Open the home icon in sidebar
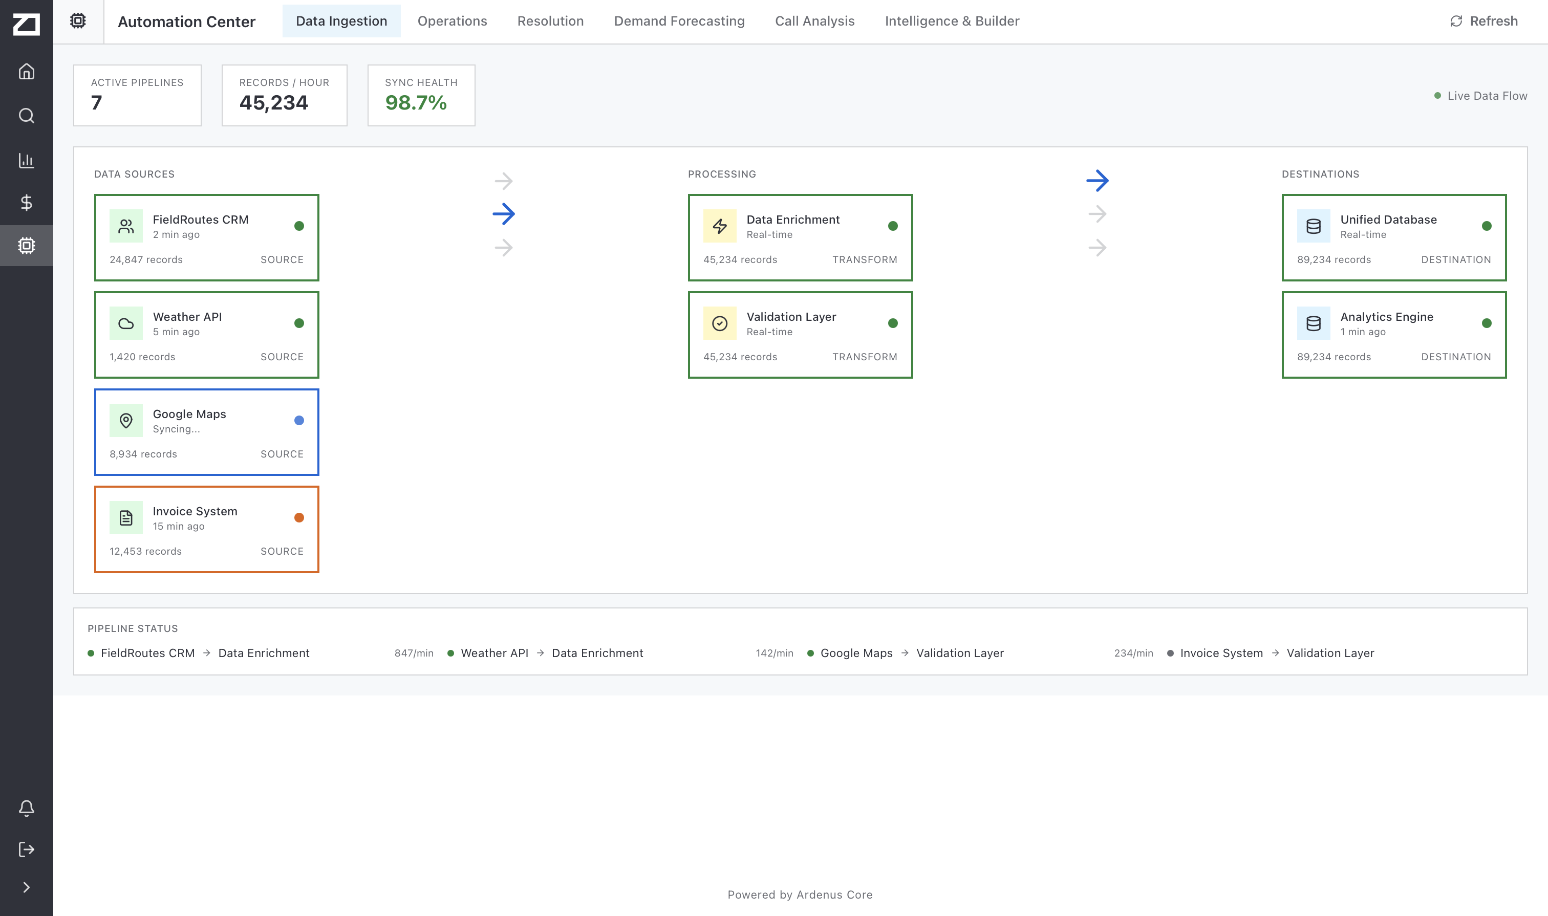This screenshot has height=916, width=1548. (26, 72)
